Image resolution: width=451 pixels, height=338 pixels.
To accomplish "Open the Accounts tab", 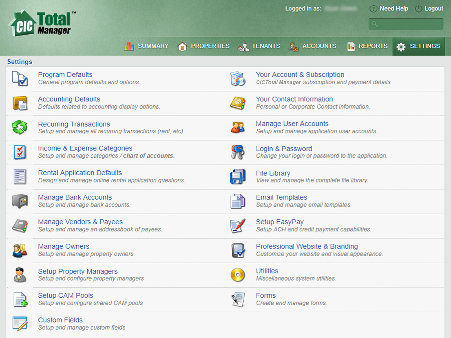I will pyautogui.click(x=312, y=46).
